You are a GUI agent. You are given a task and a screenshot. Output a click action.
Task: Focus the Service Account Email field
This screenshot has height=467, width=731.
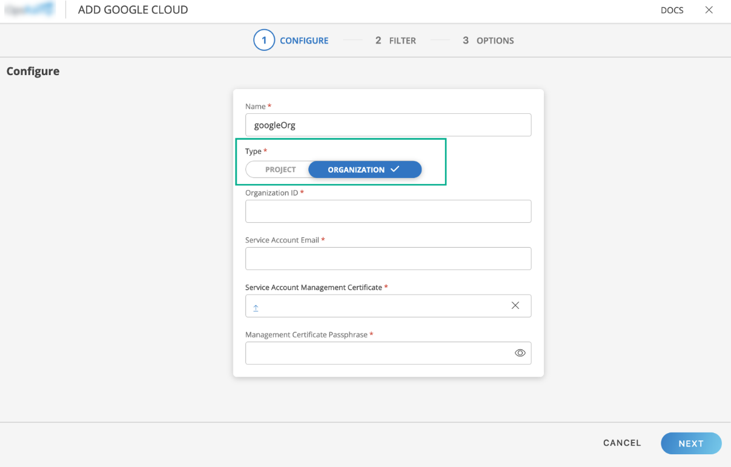(x=388, y=259)
